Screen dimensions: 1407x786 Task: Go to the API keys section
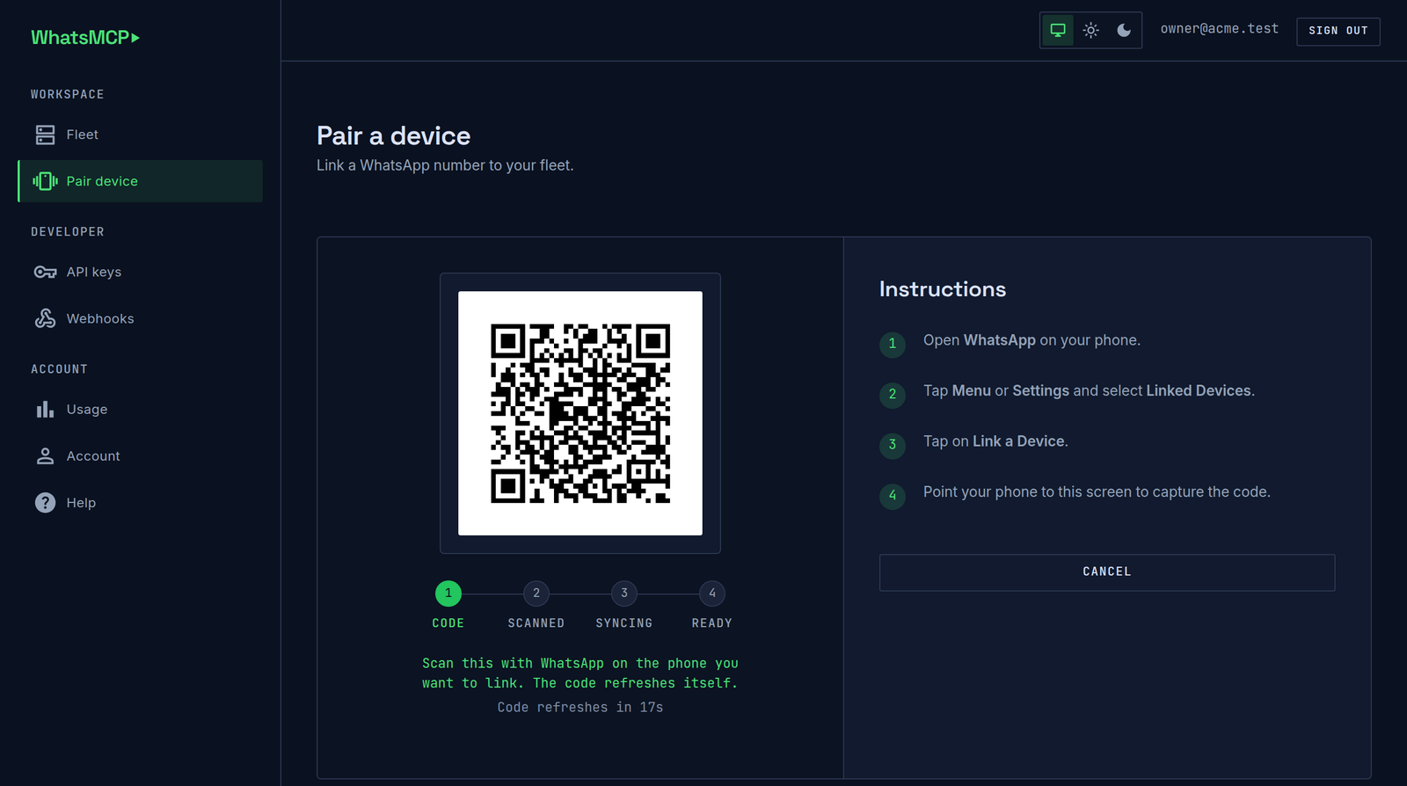(x=140, y=272)
